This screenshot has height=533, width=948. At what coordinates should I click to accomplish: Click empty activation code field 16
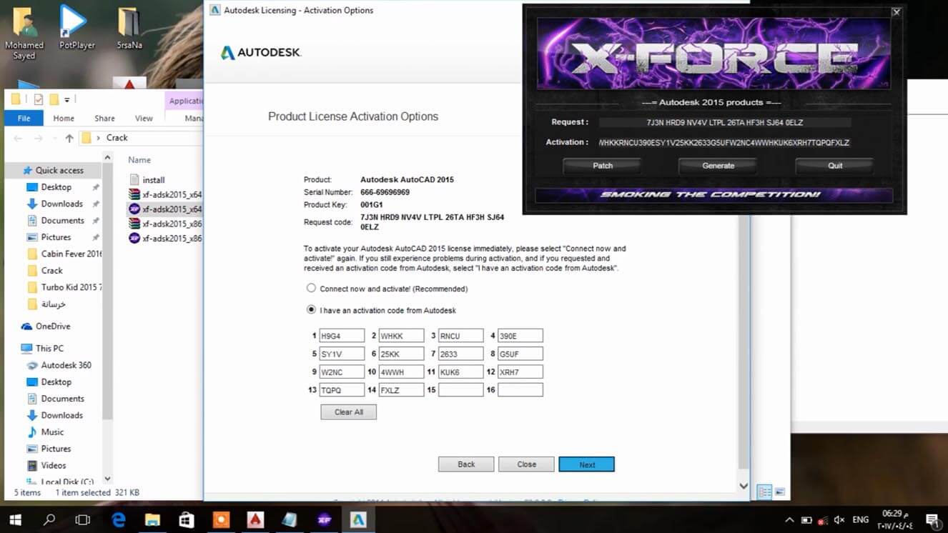click(520, 390)
